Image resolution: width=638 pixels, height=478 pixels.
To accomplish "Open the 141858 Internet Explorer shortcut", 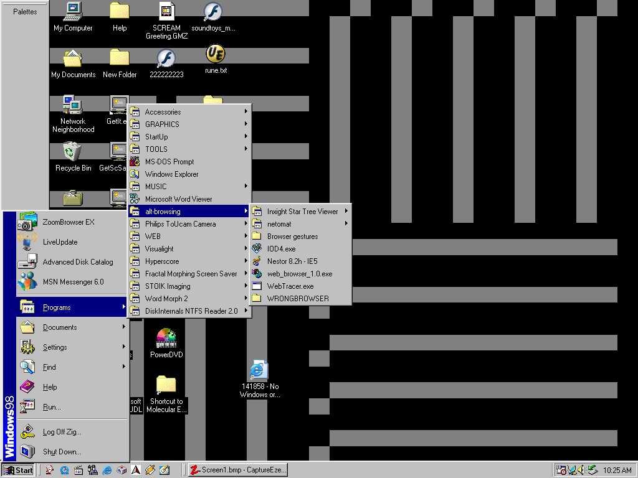I will pos(259,371).
